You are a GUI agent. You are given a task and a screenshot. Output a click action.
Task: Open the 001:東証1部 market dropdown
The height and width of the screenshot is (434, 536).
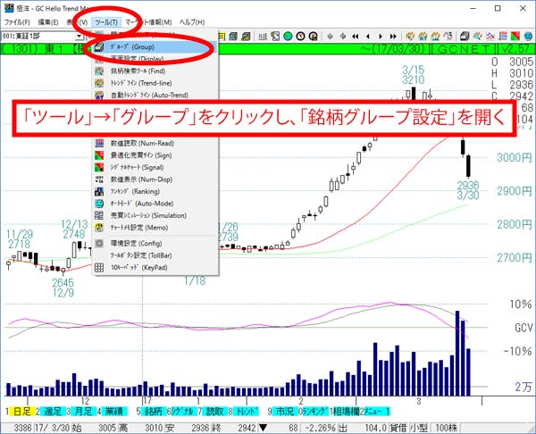(x=80, y=36)
